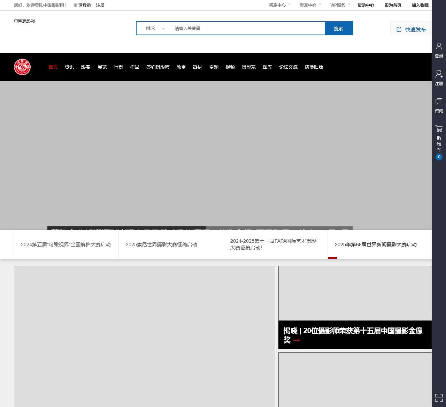Open 2024第五届"鸟瞰视界"全国航拍大赛启动 tab
Viewport: 446px width, 407px height.
pos(66,244)
